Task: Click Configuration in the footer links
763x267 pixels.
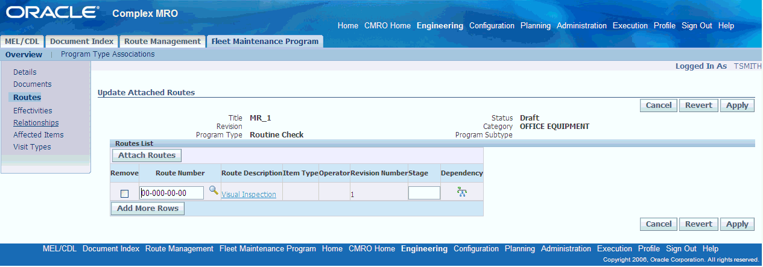Action: [476, 249]
